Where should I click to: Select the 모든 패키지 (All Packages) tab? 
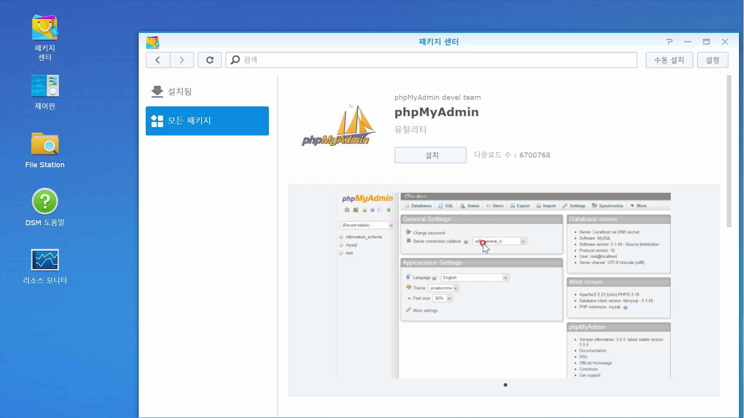207,121
